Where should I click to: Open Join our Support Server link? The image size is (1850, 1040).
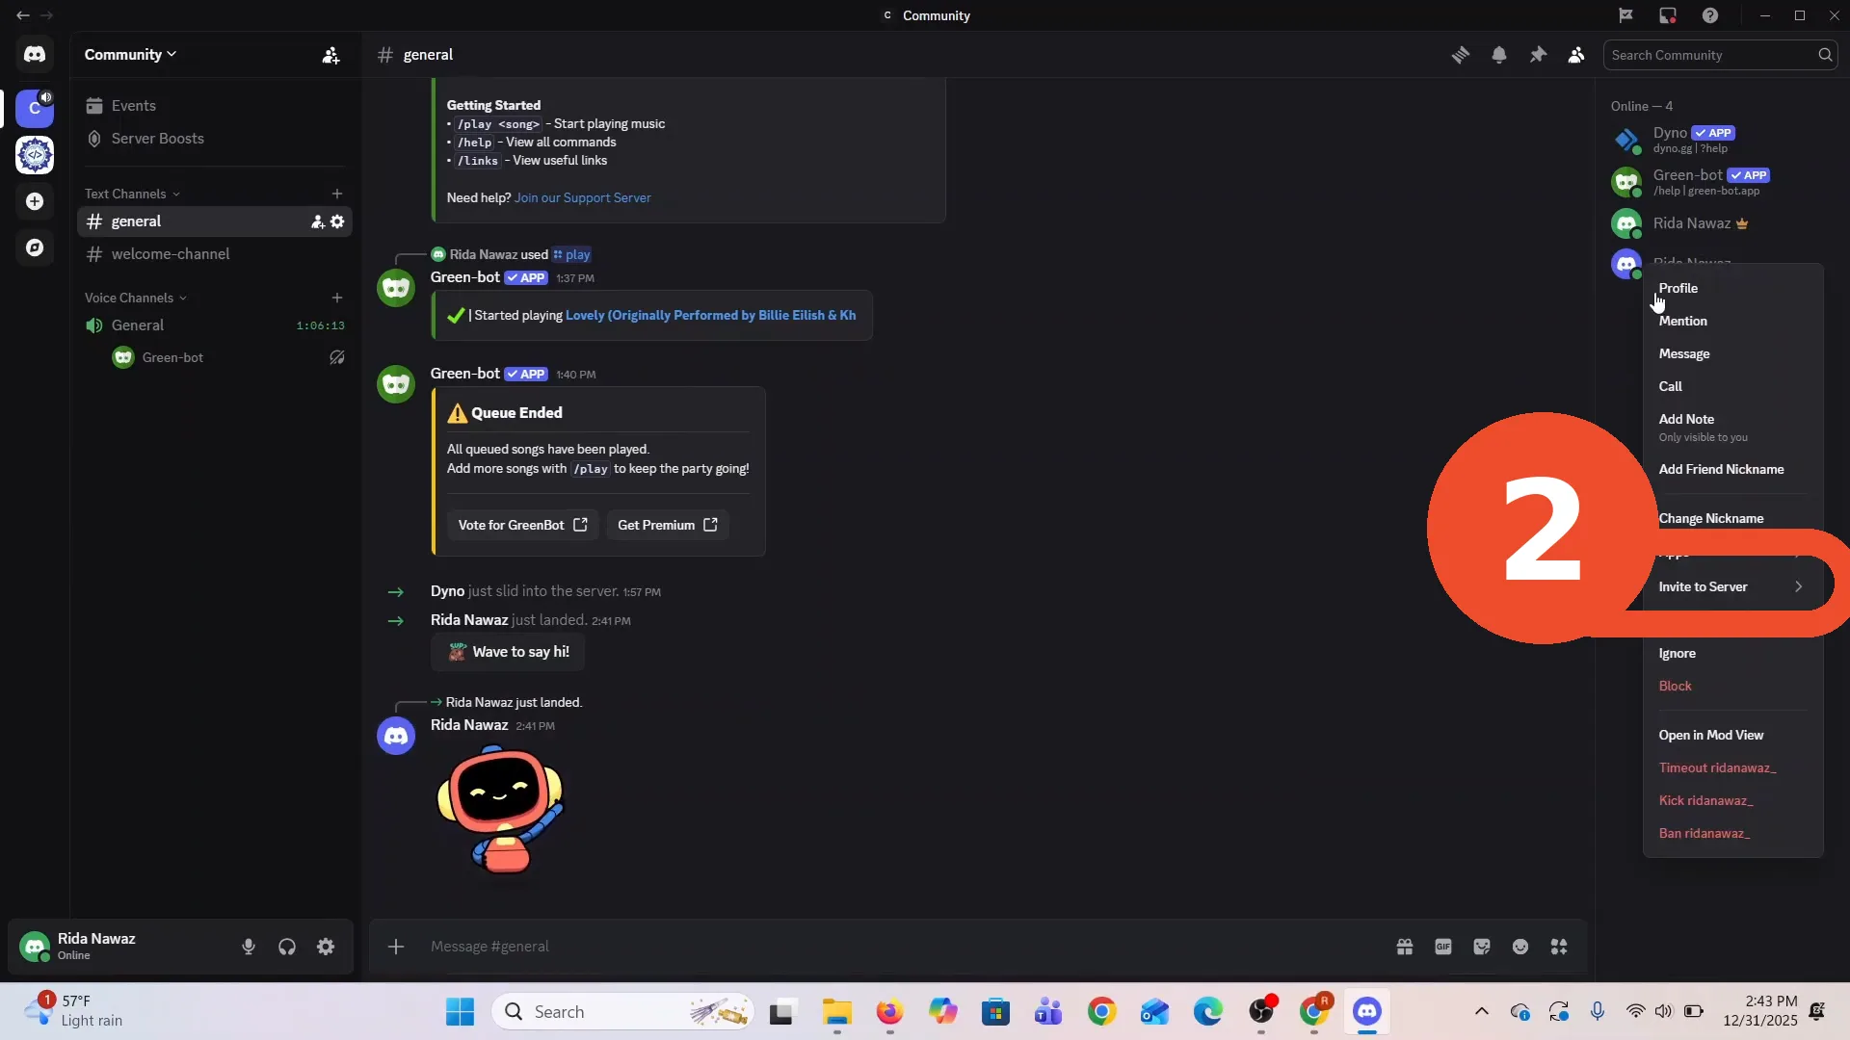click(582, 197)
